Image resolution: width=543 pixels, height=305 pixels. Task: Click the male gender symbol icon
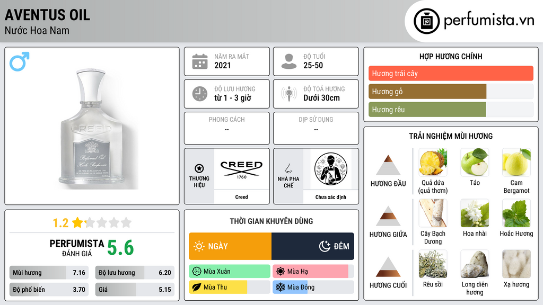point(20,61)
